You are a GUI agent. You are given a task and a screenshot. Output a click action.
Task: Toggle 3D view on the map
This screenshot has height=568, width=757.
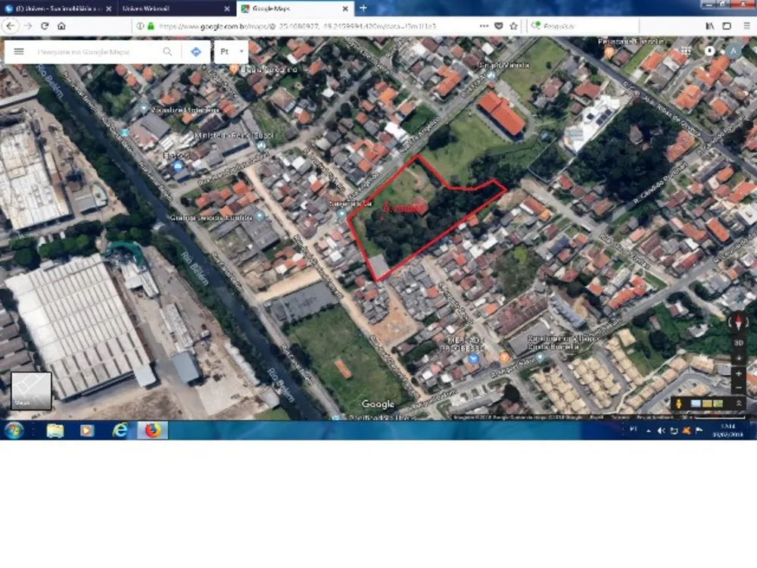738,342
